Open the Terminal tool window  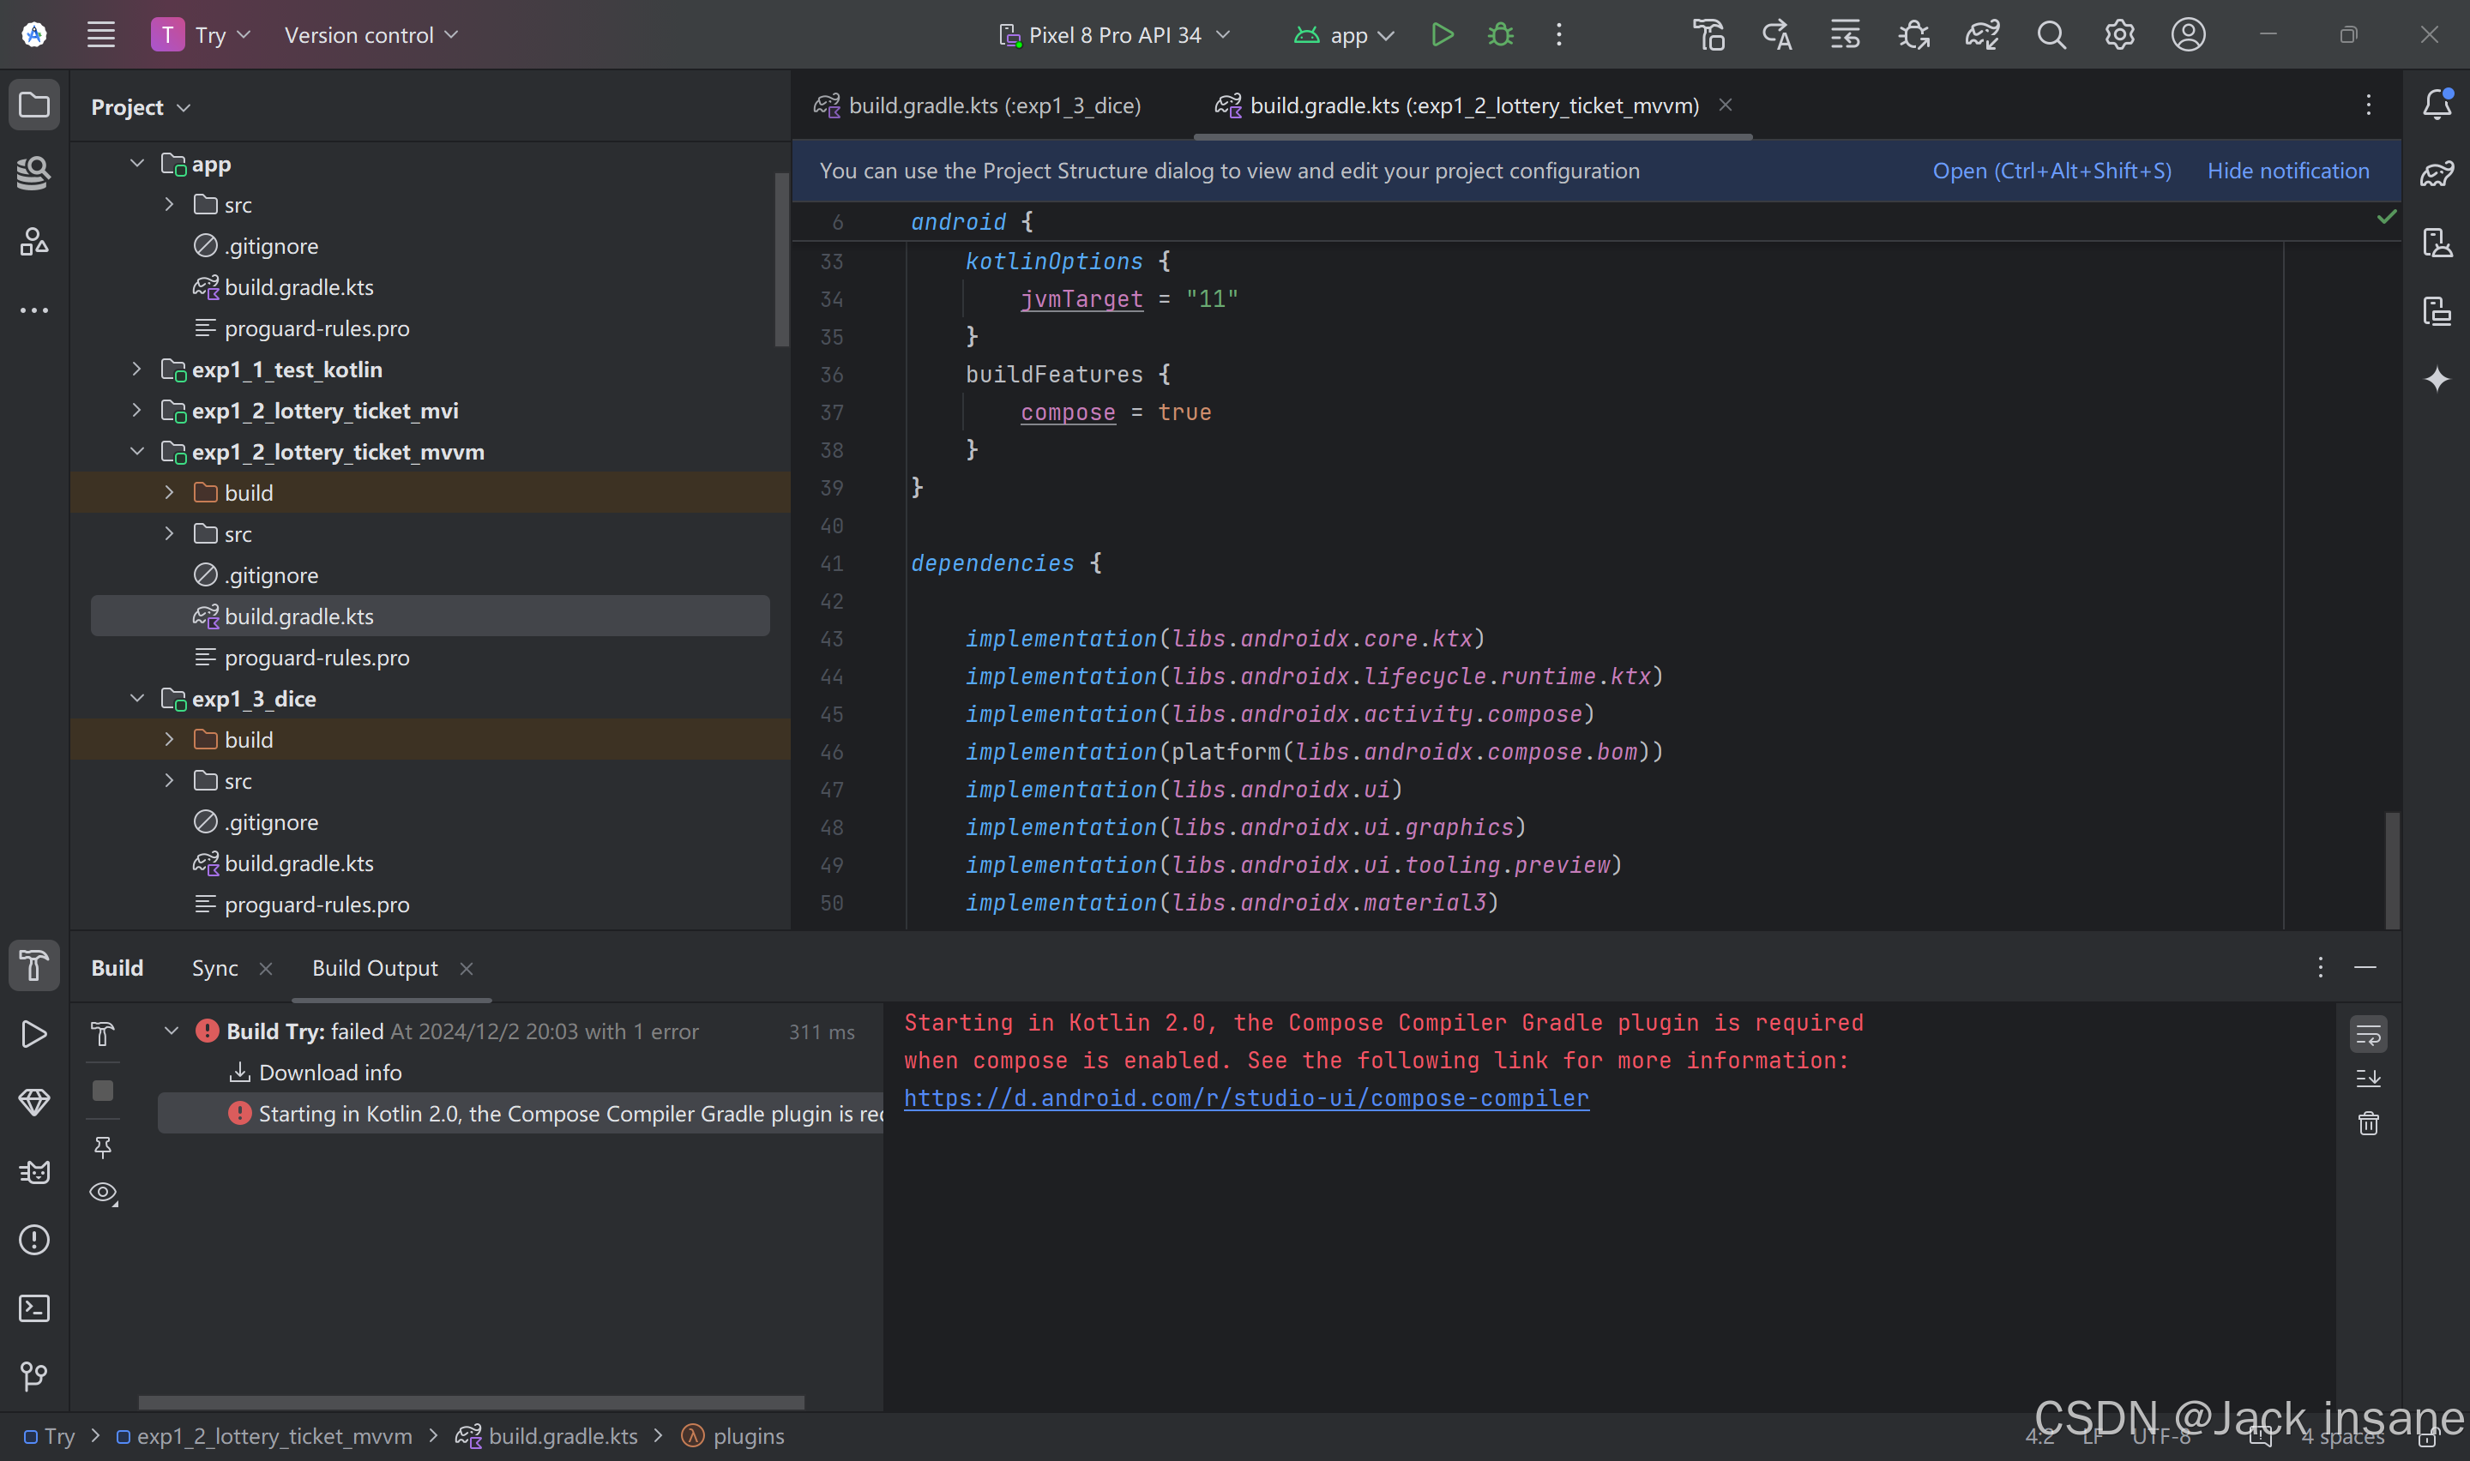point(33,1308)
